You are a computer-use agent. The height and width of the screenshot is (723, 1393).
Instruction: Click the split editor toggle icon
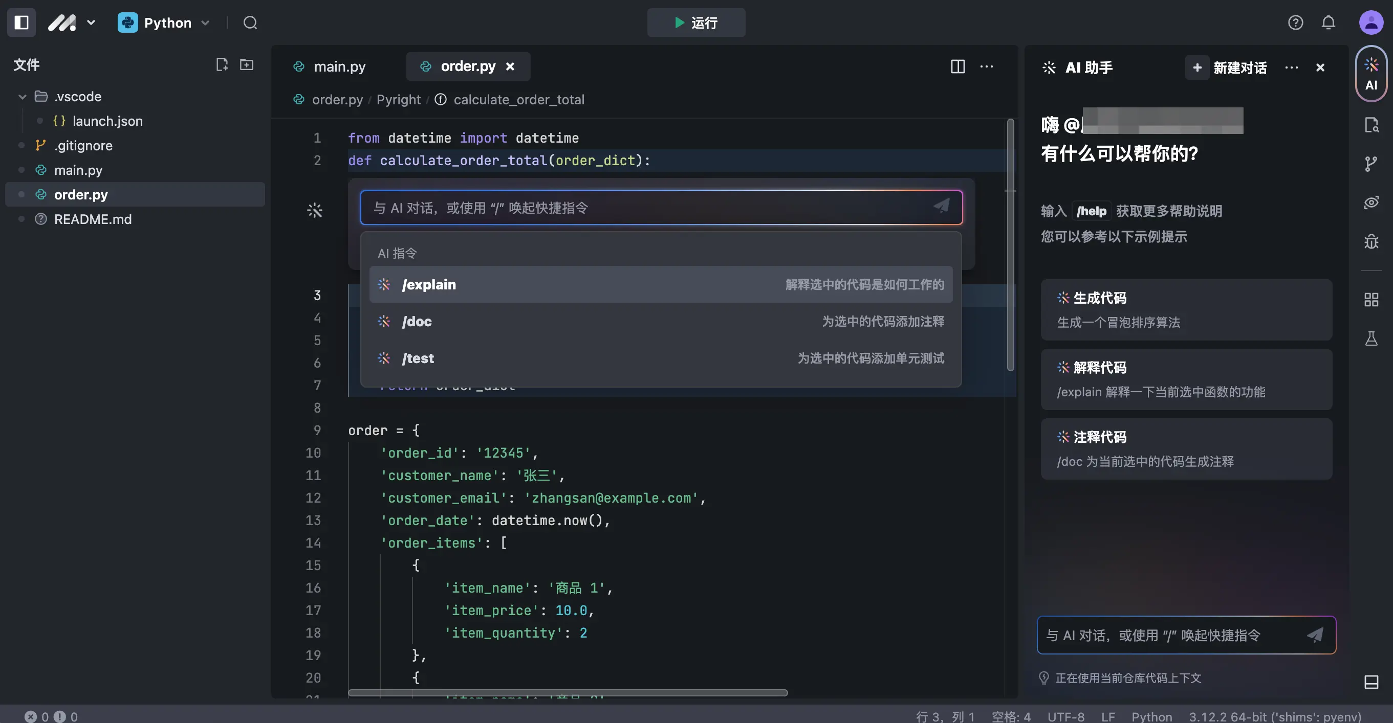pyautogui.click(x=958, y=66)
